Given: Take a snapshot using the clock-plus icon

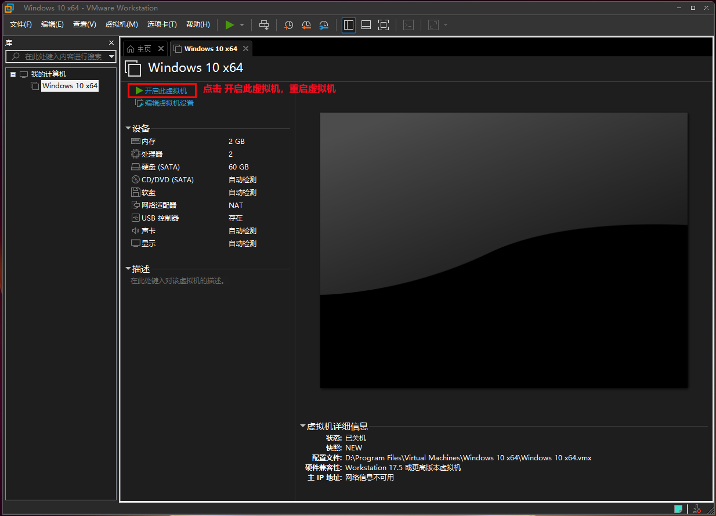Looking at the screenshot, I should [x=288, y=25].
